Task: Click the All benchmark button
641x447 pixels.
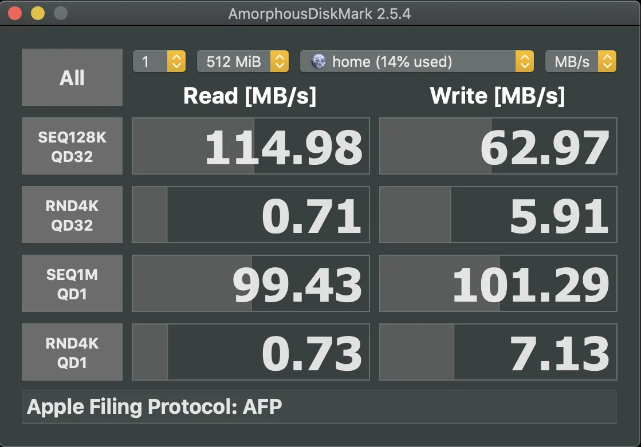Action: [72, 78]
